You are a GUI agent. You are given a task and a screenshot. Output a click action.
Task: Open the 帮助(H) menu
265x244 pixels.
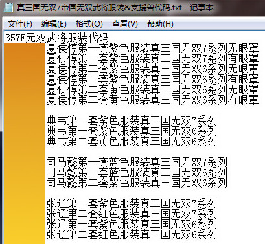tap(160, 24)
